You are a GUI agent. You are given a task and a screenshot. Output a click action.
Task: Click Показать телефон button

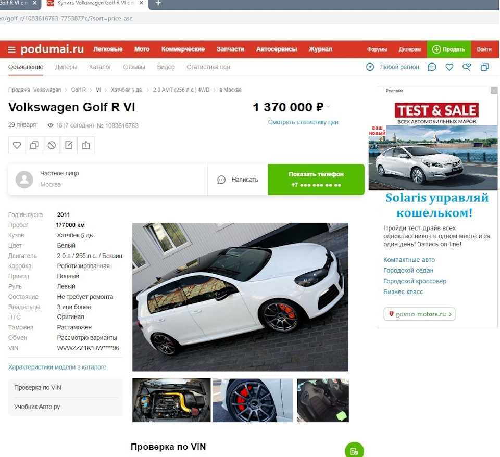[x=316, y=180]
